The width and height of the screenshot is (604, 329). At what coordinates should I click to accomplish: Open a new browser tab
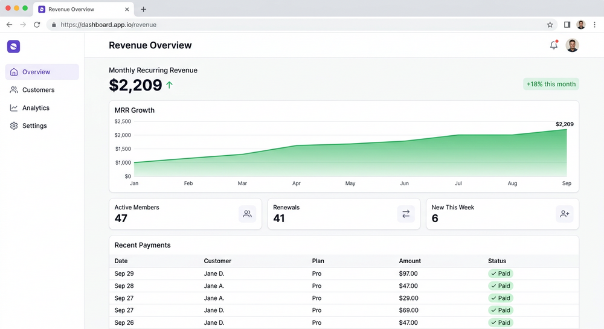[143, 9]
